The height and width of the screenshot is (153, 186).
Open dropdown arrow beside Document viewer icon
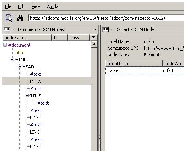click(13, 29)
